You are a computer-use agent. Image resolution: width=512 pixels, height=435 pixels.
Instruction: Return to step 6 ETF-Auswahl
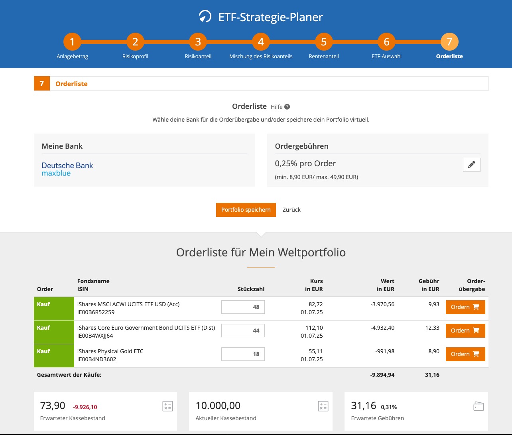[x=386, y=42]
